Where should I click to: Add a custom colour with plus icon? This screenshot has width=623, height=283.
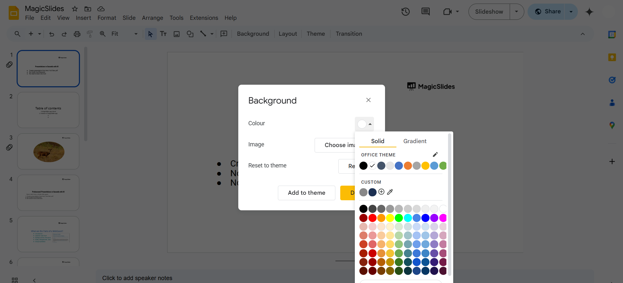381,192
